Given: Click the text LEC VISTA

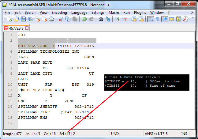Looking at the screenshot, I should [x=78, y=68].
